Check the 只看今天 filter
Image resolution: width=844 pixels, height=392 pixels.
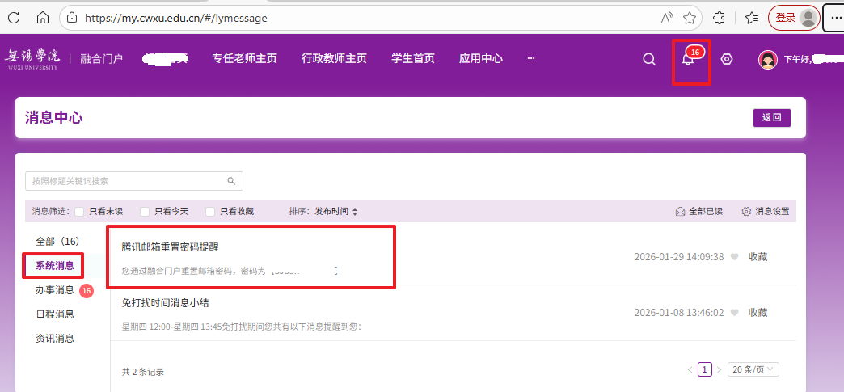click(x=145, y=212)
